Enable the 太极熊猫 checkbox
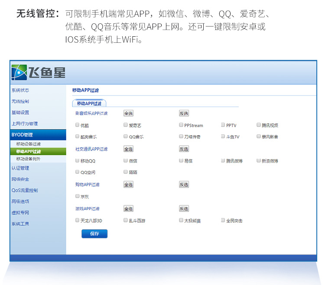 [x=181, y=220]
